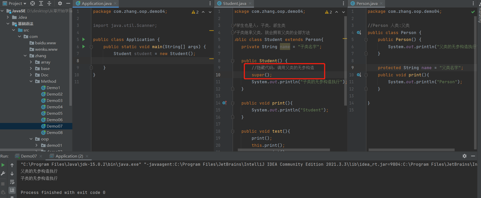Click green inspection checkmark in Person.java
Image resolution: width=481 pixels, height=198 pixels.
(x=473, y=12)
